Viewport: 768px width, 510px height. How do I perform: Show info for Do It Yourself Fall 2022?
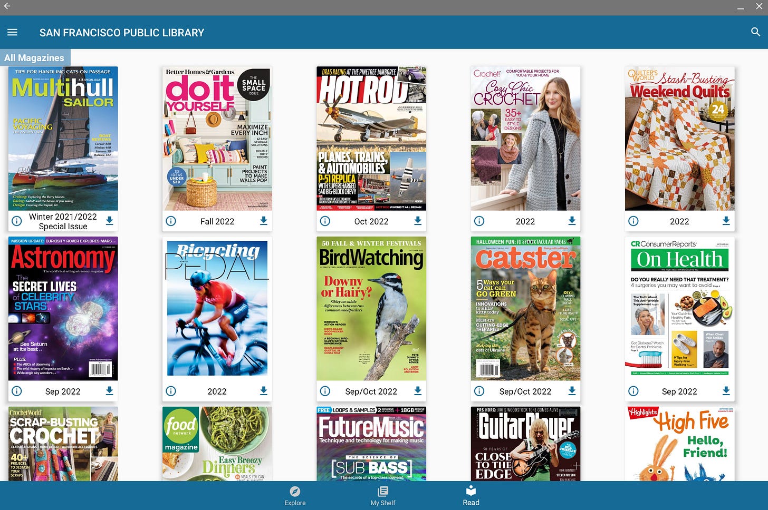[171, 221]
